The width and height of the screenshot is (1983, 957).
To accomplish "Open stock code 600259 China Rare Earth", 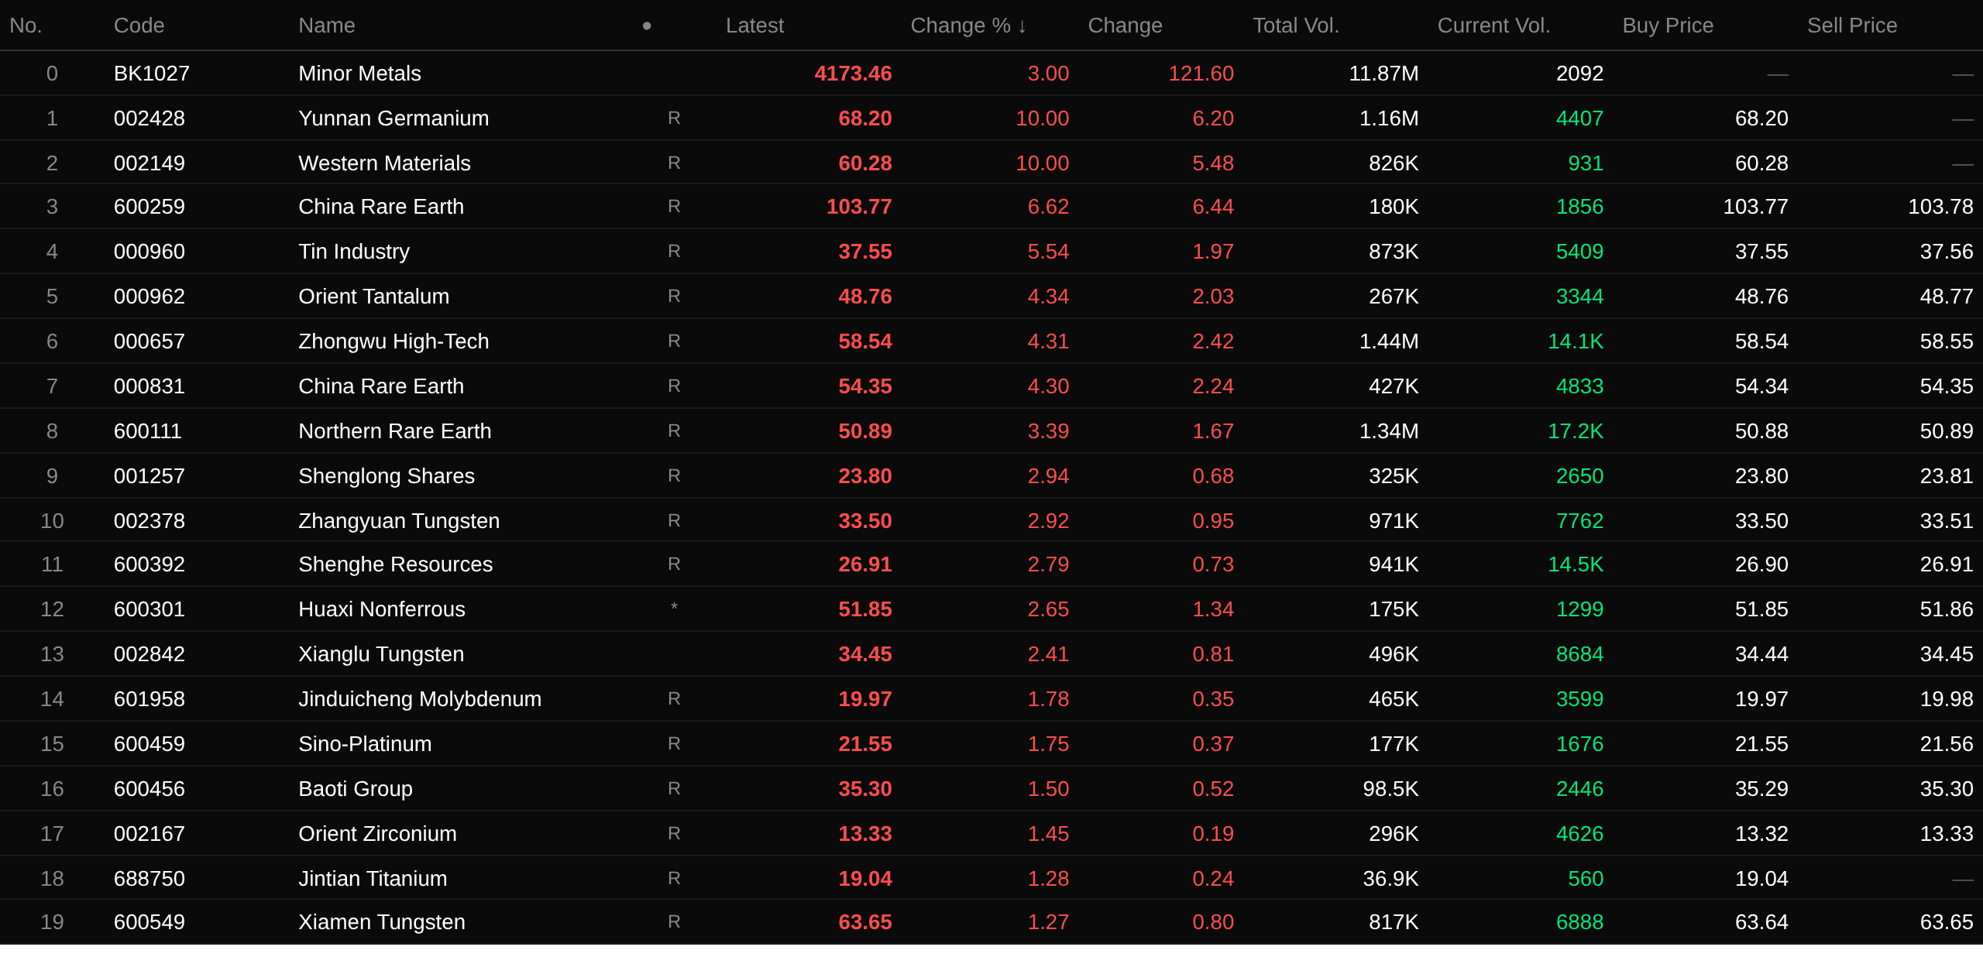I will point(149,207).
